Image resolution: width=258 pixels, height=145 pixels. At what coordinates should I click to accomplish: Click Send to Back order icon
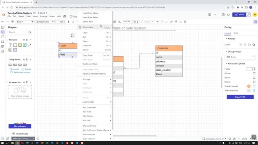pyautogui.click(x=254, y=45)
